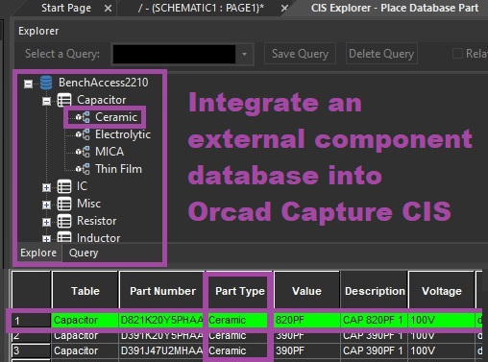Click the Voltage column header
The image size is (488, 362).
442,291
